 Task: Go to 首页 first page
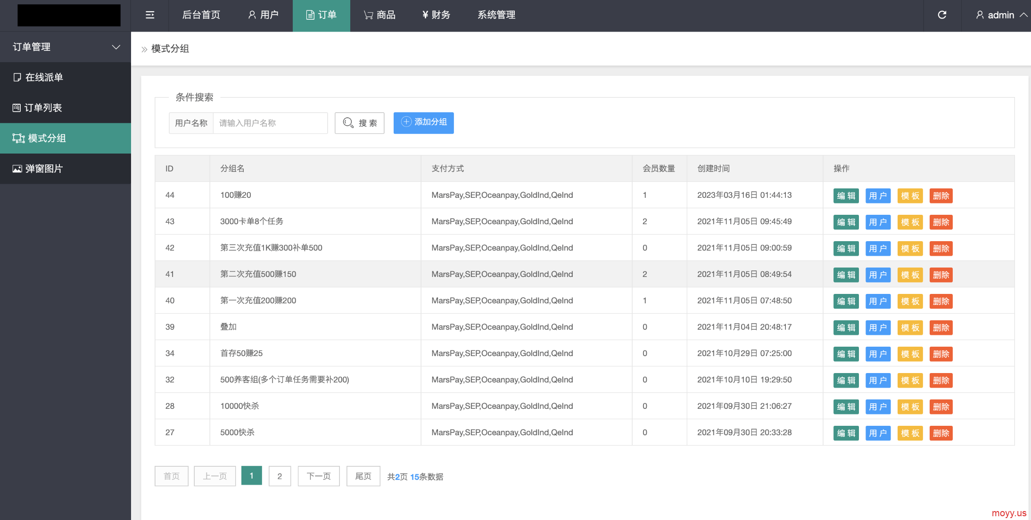pyautogui.click(x=172, y=476)
